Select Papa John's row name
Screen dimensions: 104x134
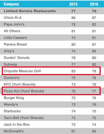click(14, 24)
